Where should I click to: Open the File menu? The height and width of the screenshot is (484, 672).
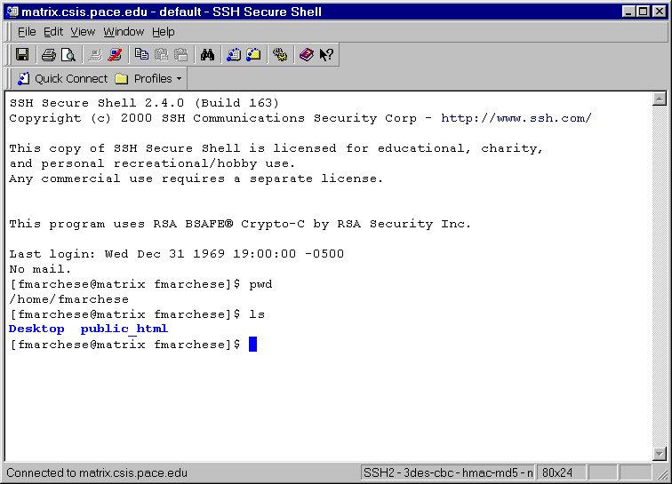pos(27,32)
